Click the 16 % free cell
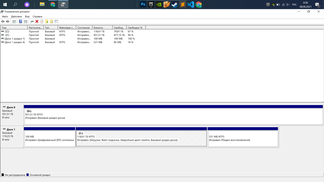Image resolution: width=324 pixels, height=182 pixels. click(131, 42)
